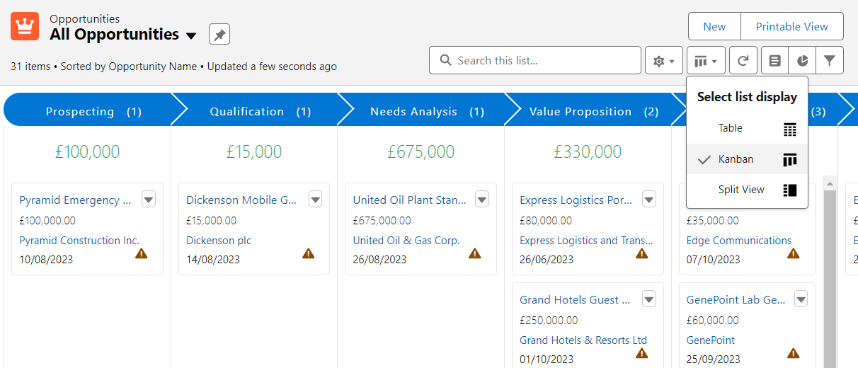Expand the United Oil Plant card actions menu
858x368 pixels.
(482, 200)
